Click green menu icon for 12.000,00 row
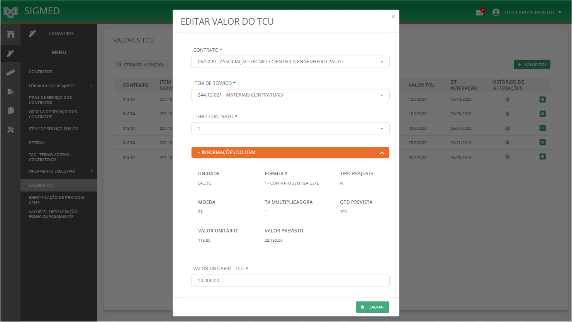Screen dimensions: 572x322 point(543,100)
